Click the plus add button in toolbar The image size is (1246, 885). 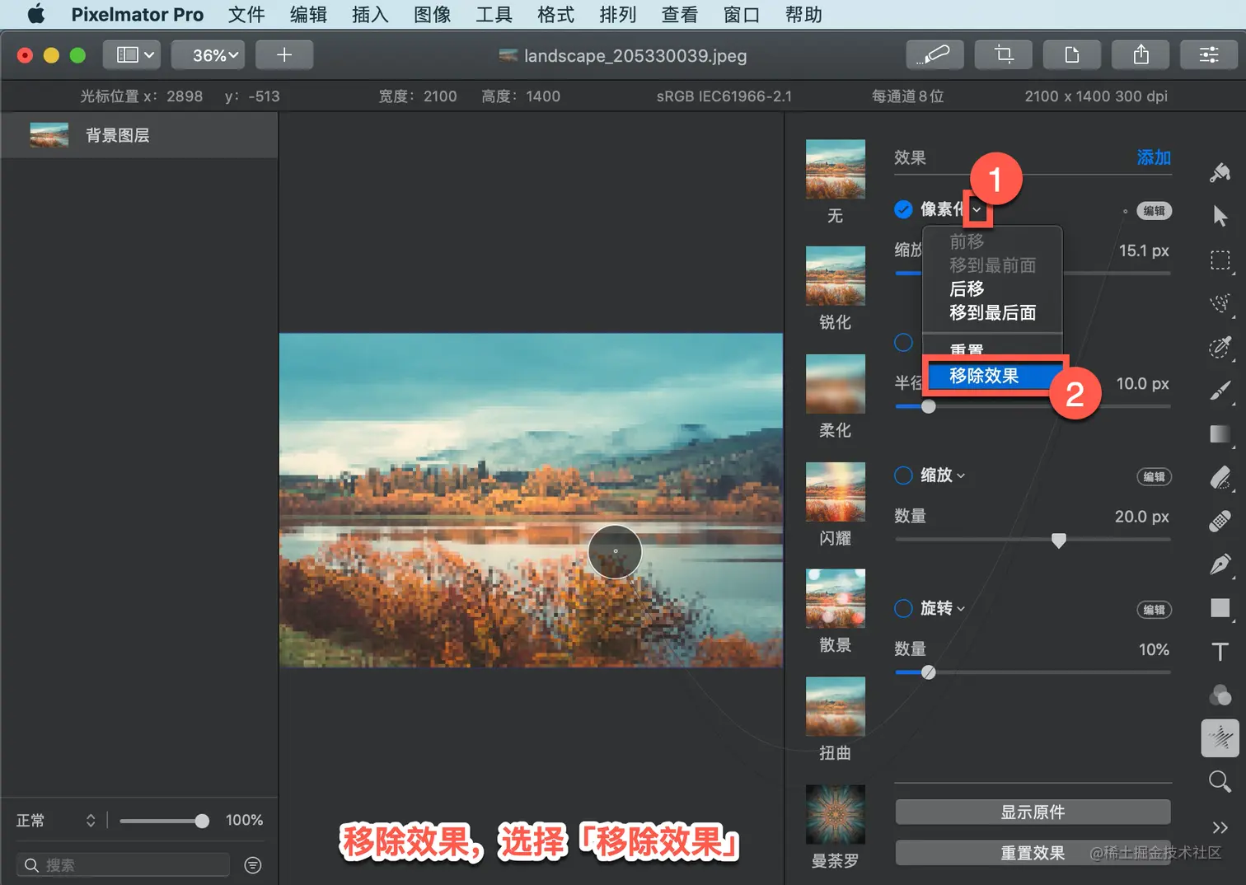(x=284, y=55)
